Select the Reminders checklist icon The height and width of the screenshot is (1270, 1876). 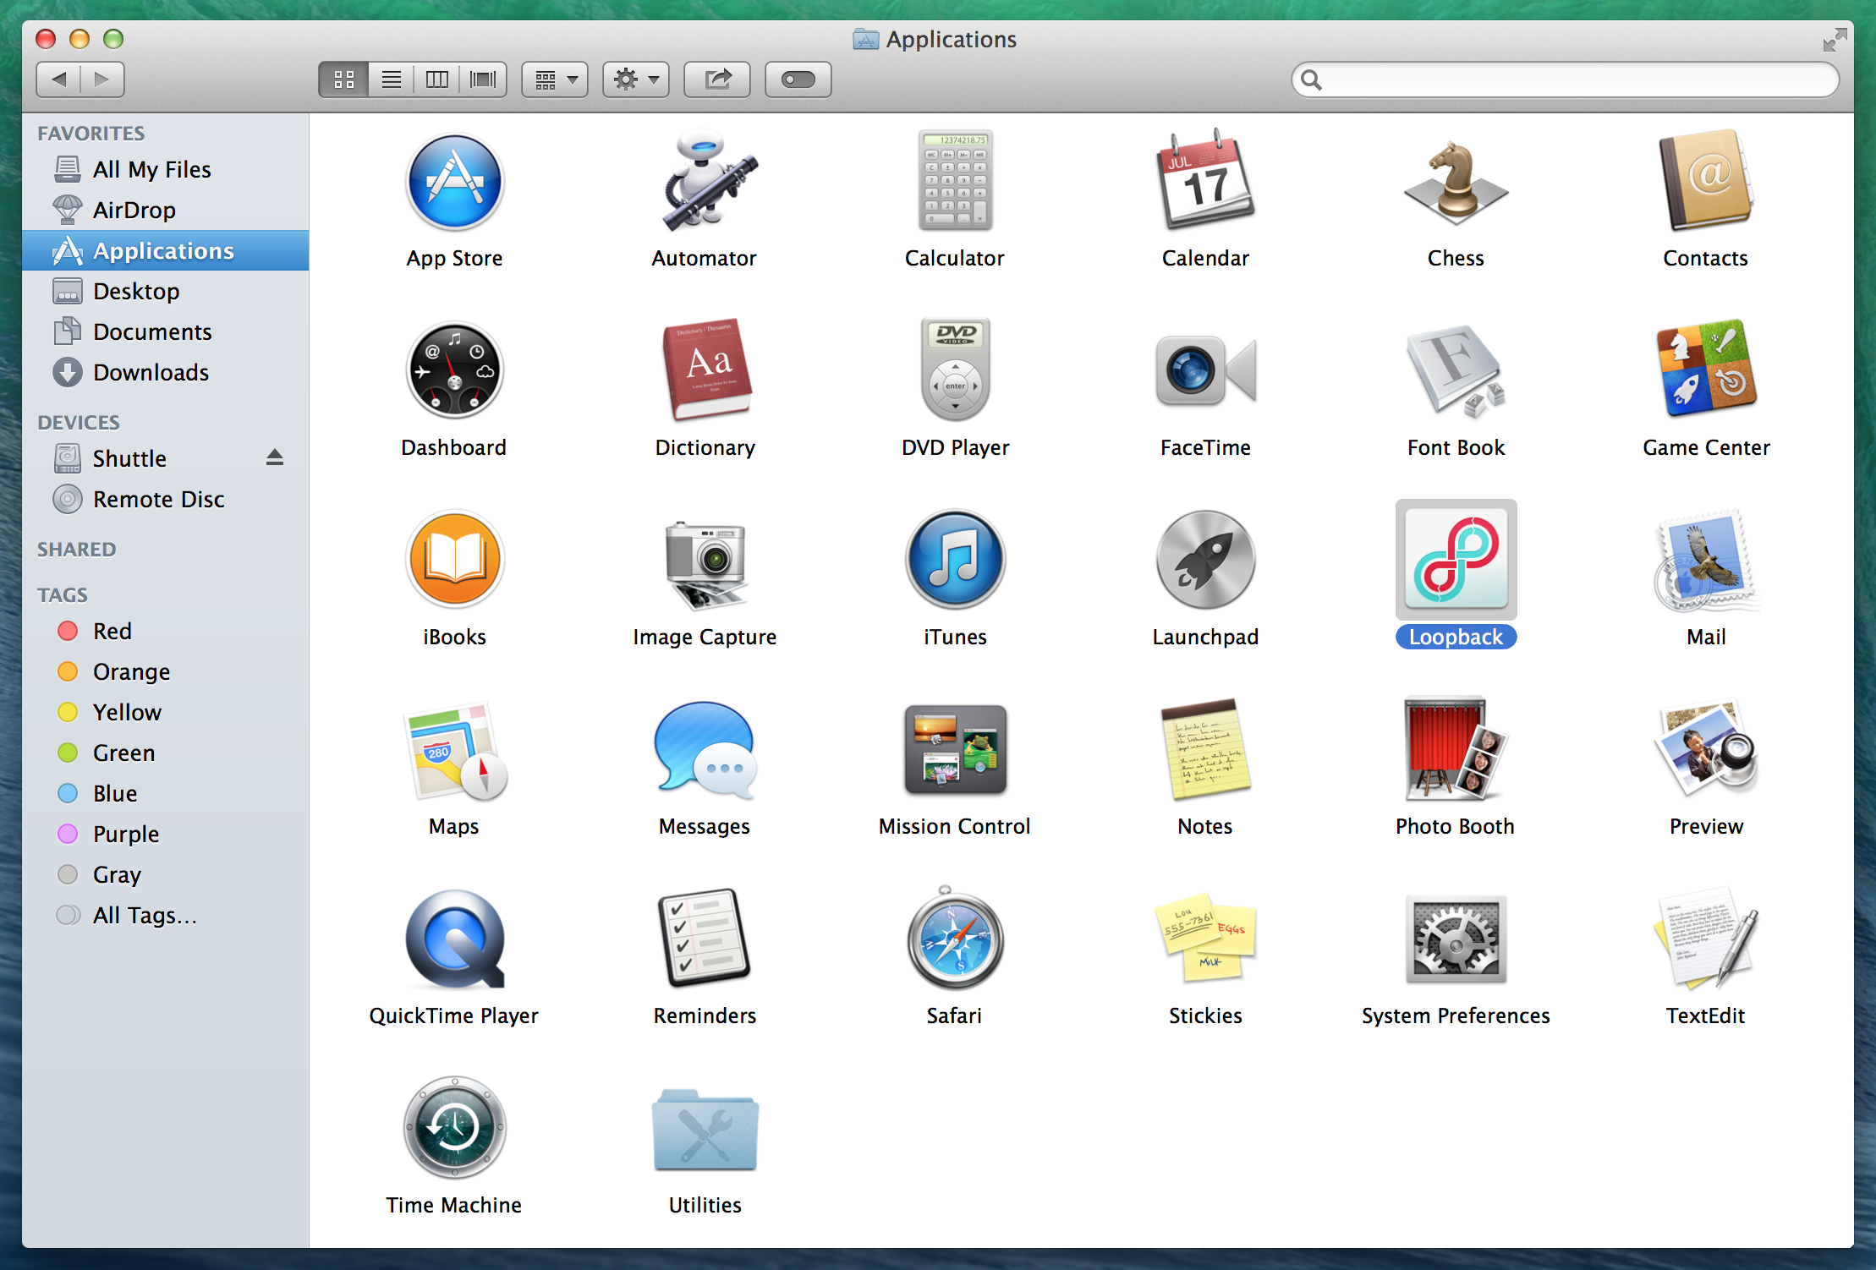[705, 938]
